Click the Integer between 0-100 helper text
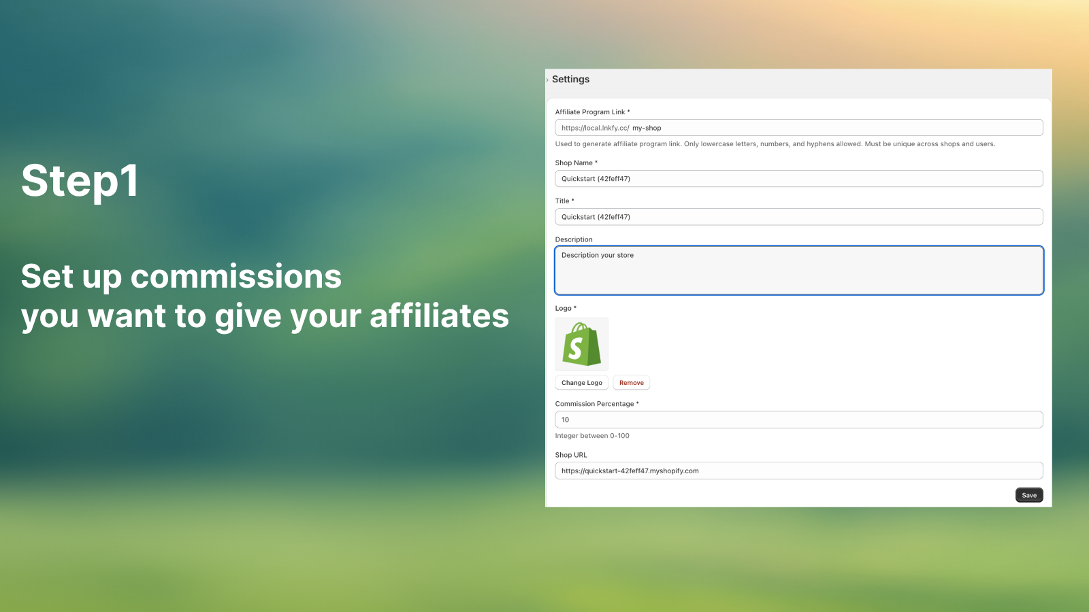1089x612 pixels. 592,435
